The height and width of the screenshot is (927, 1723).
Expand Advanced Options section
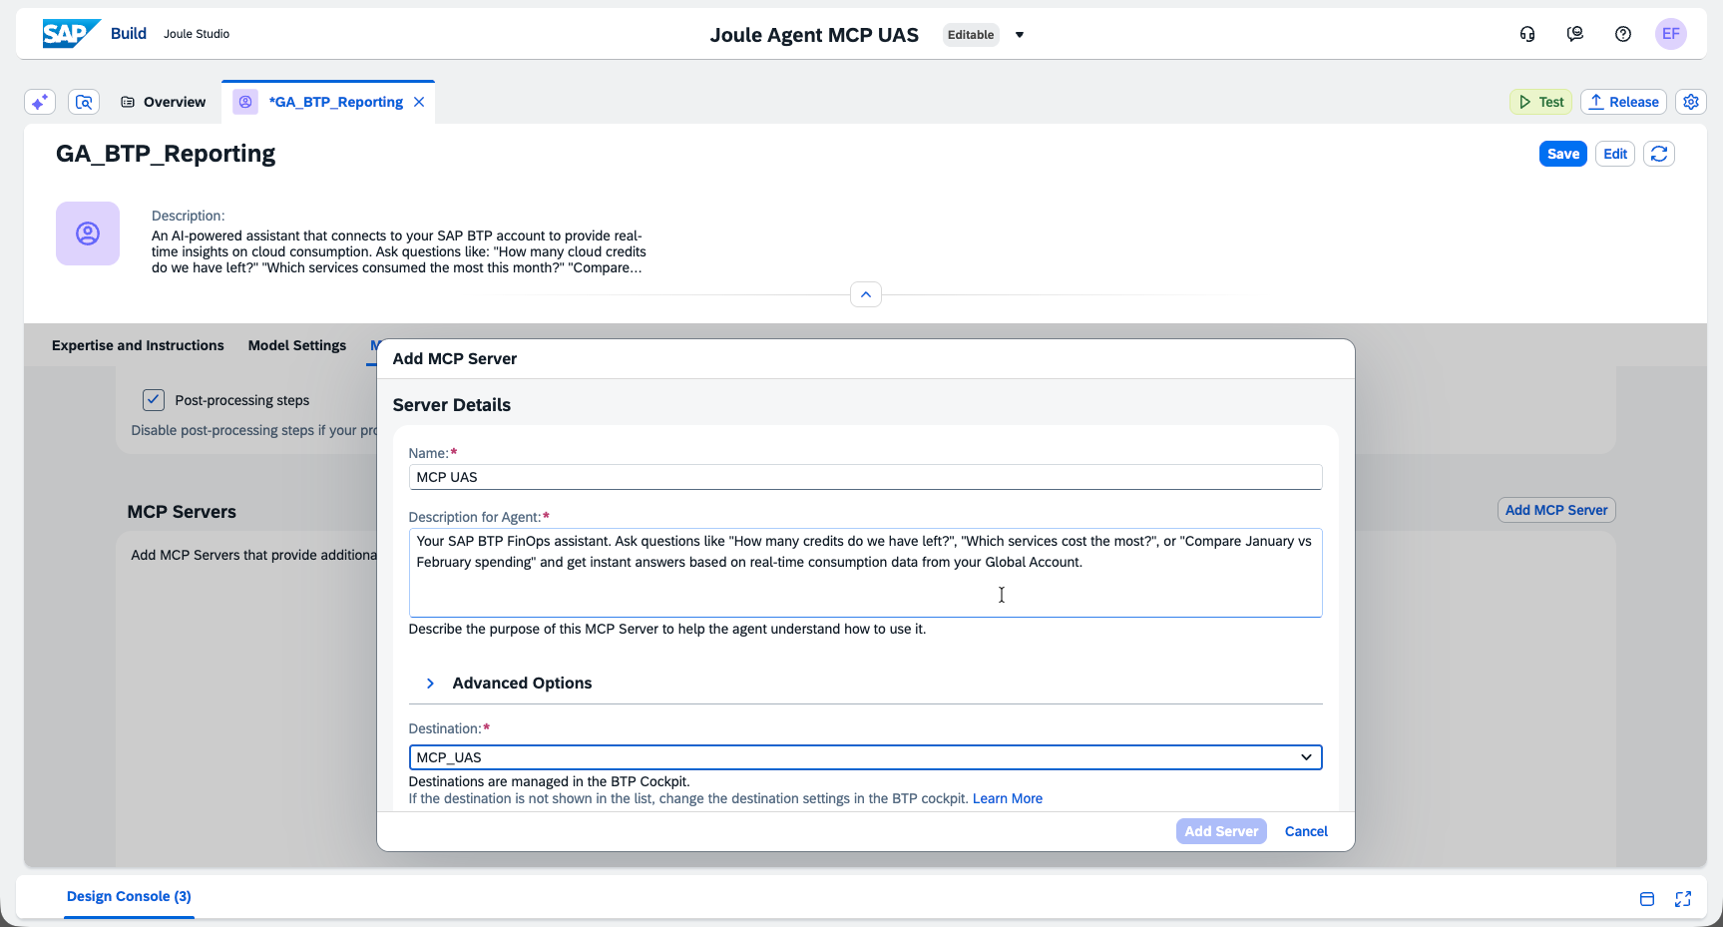coord(430,684)
